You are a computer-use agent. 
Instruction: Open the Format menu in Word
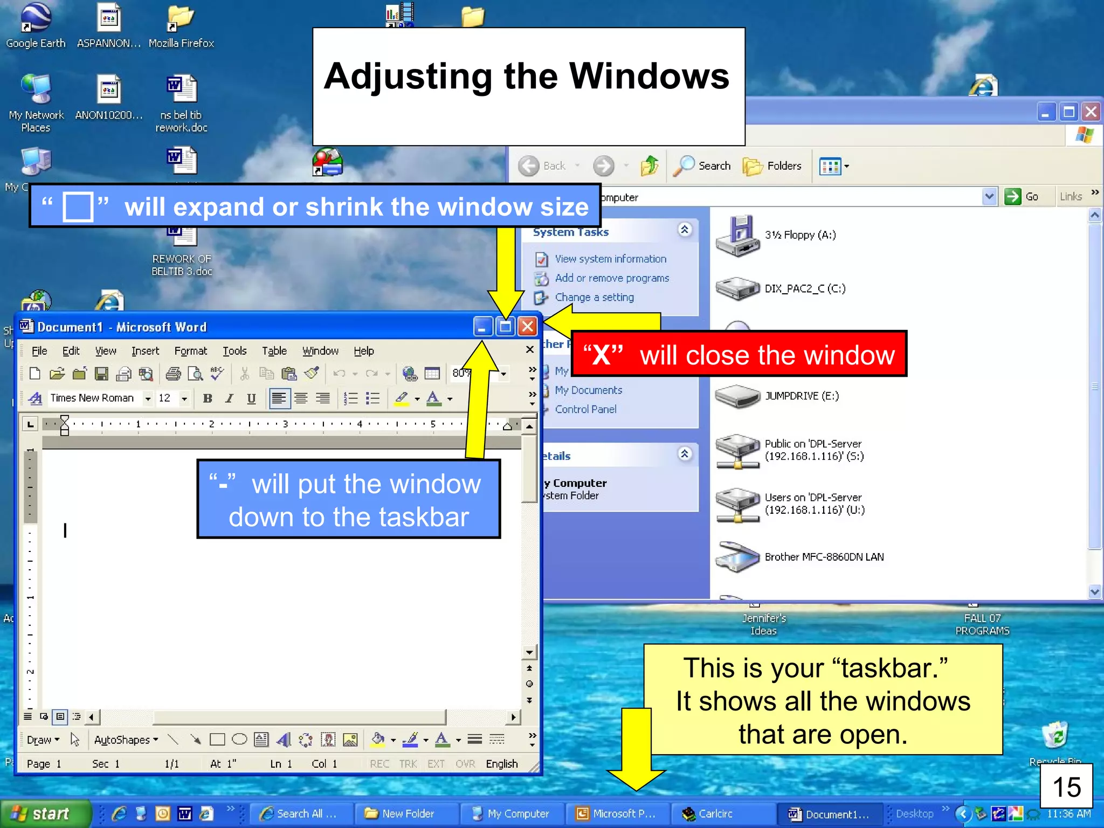190,350
